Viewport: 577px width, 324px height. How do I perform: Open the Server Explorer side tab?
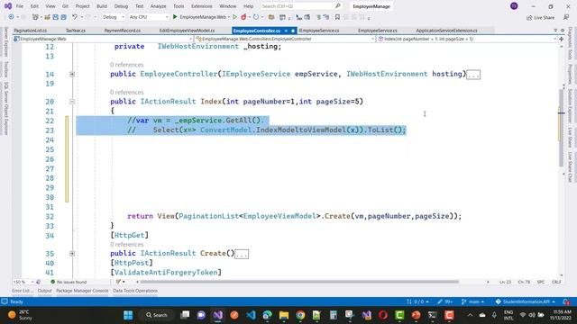coord(6,41)
